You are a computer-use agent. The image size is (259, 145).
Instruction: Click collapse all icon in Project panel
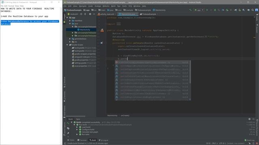click(x=85, y=14)
